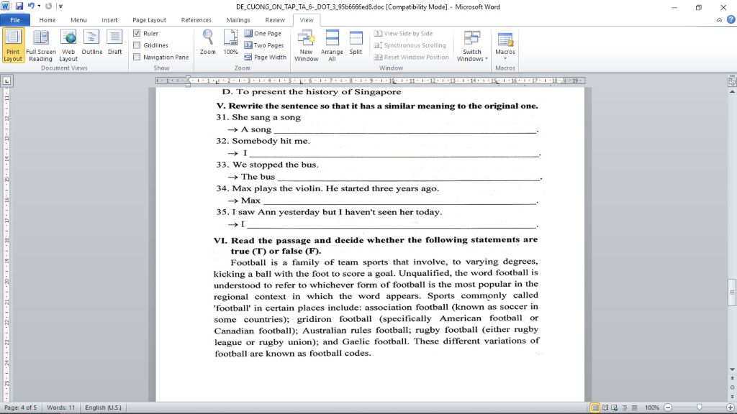Click Page 4 of 5 status indicator

[x=20, y=408]
